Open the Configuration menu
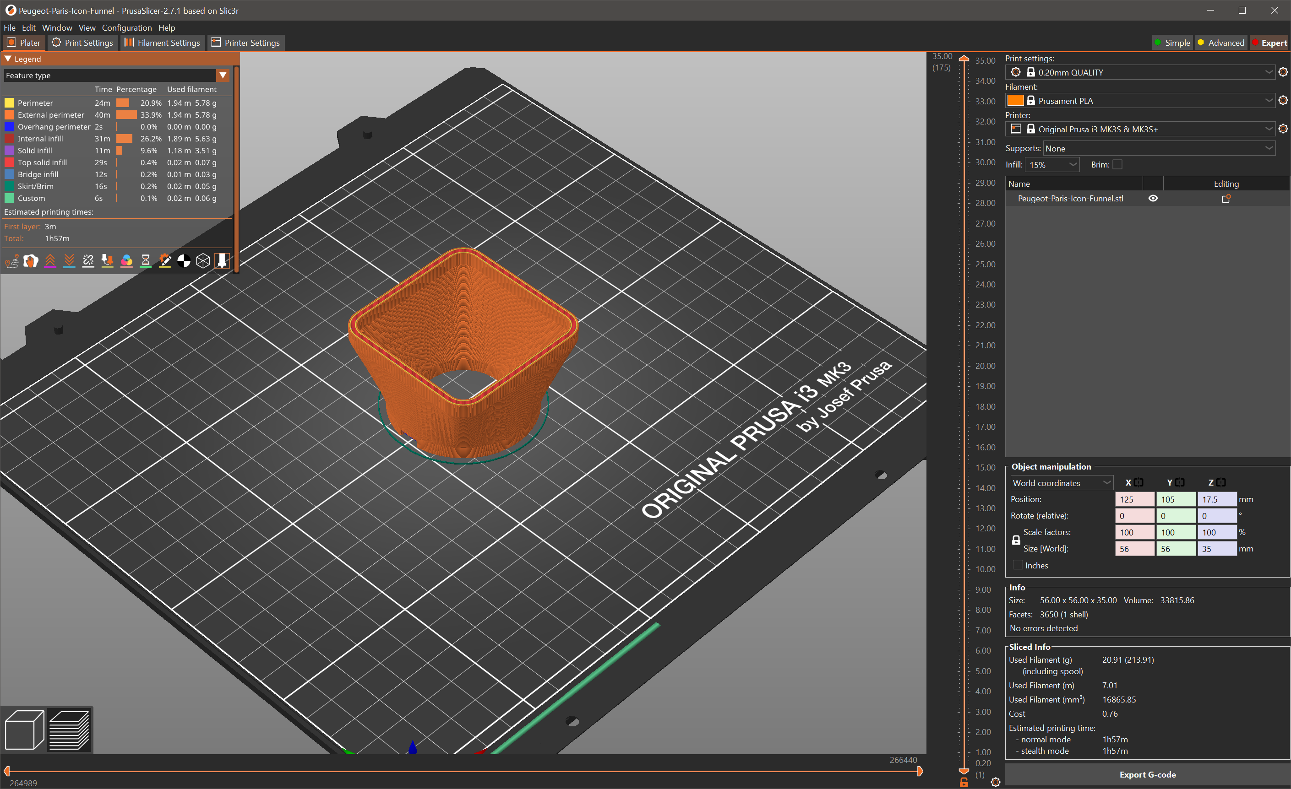This screenshot has height=789, width=1291. pos(126,28)
